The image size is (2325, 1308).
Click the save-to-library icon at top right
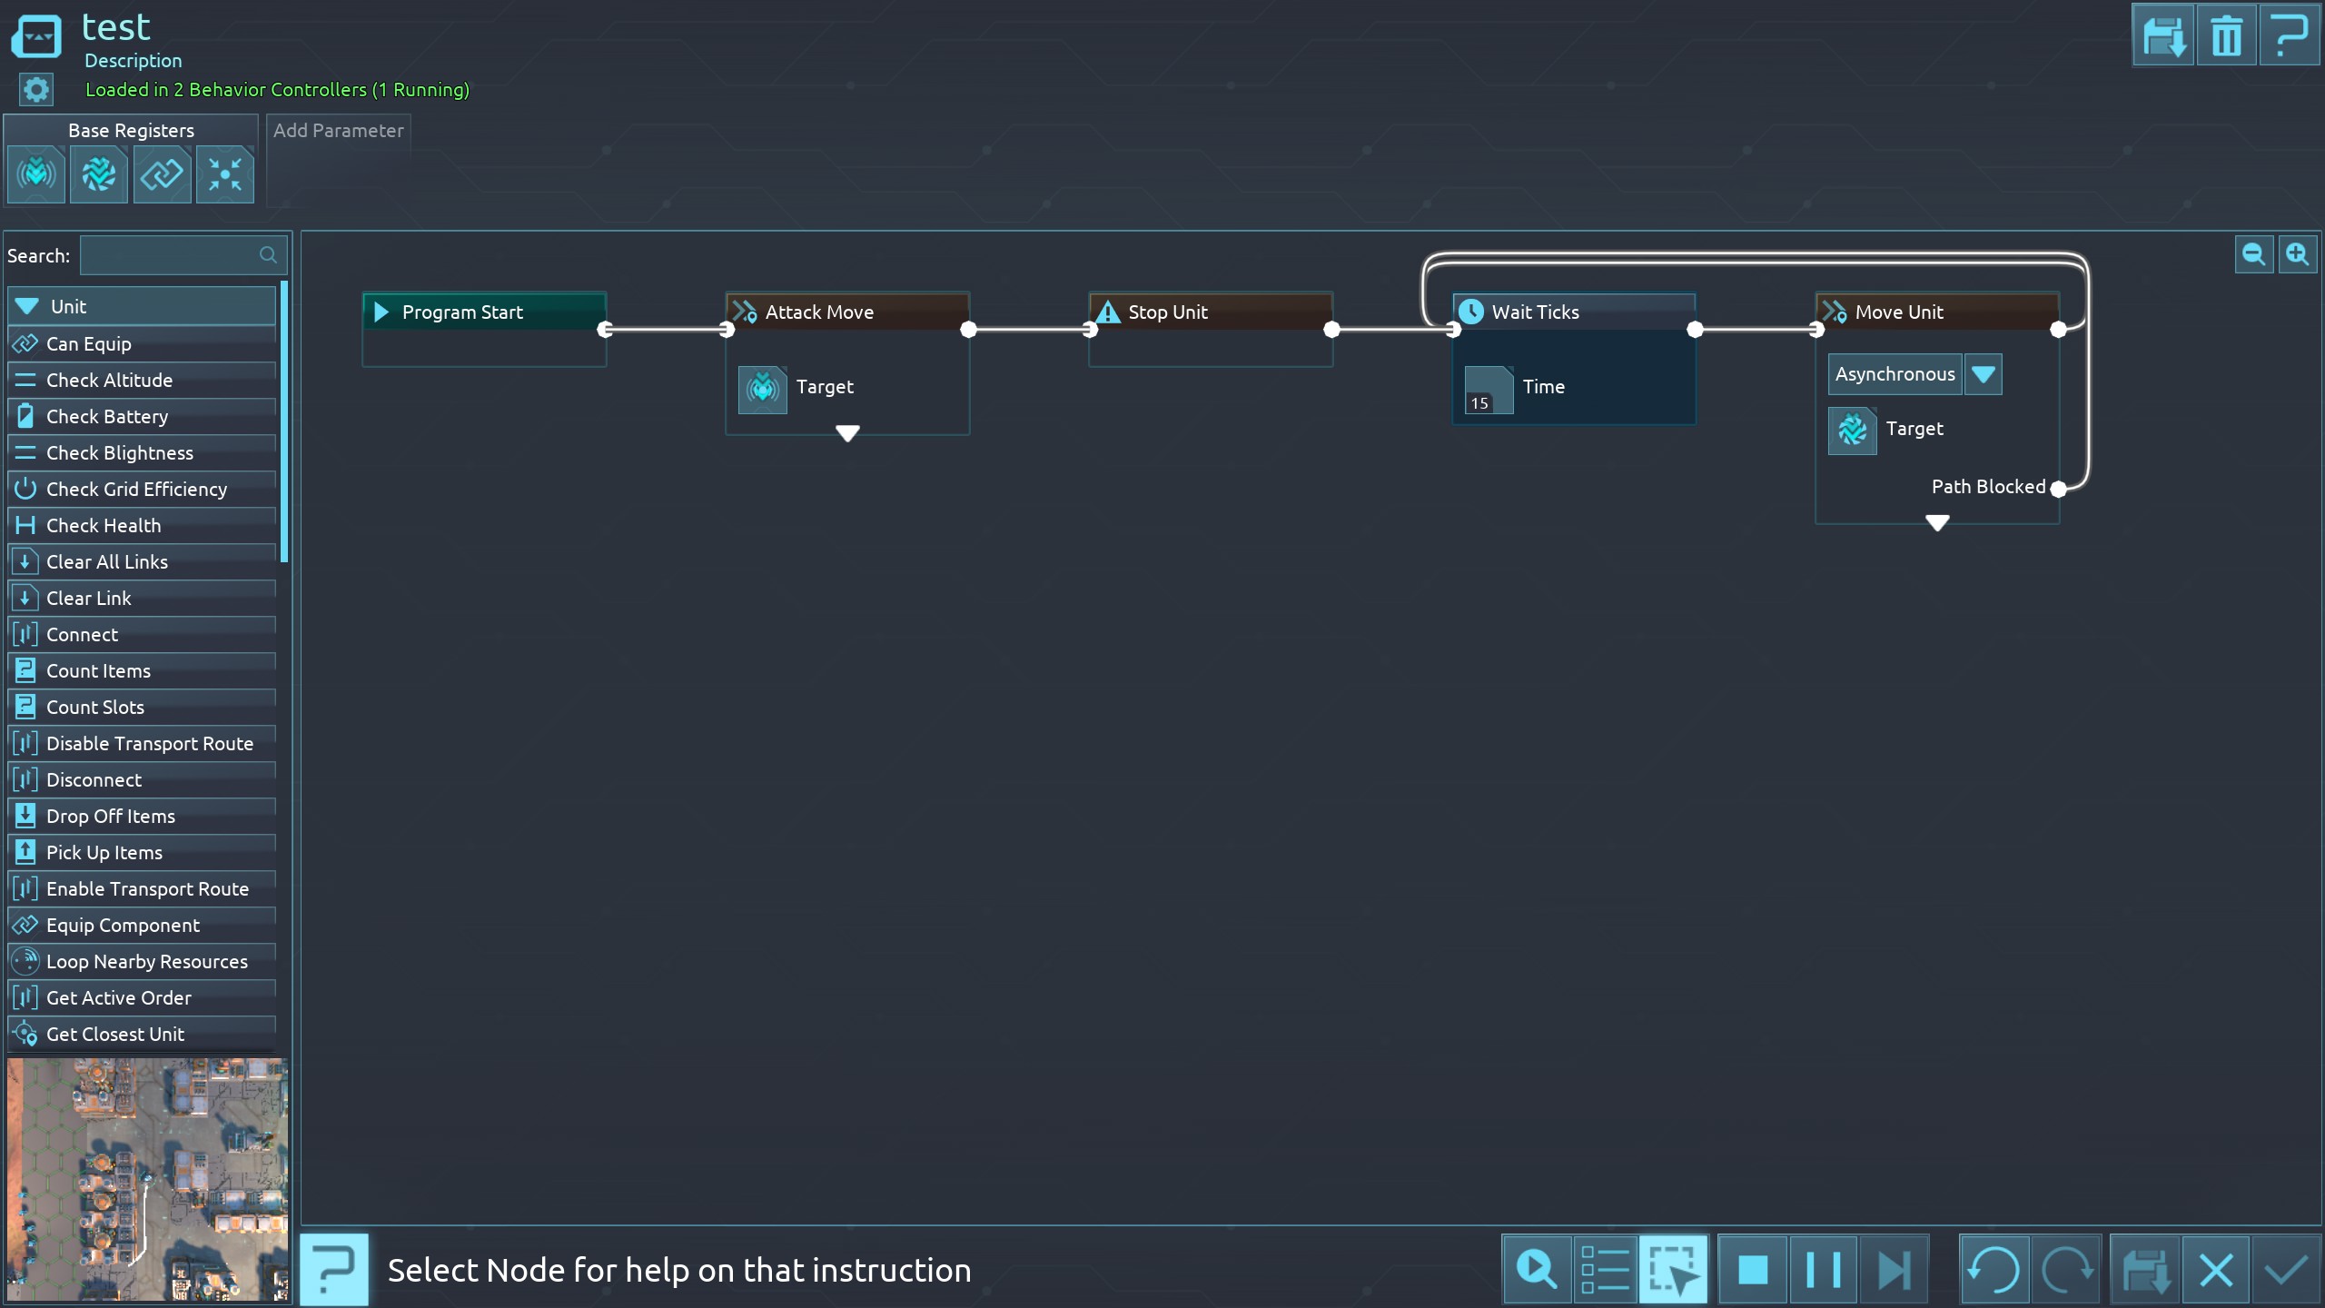click(2163, 36)
